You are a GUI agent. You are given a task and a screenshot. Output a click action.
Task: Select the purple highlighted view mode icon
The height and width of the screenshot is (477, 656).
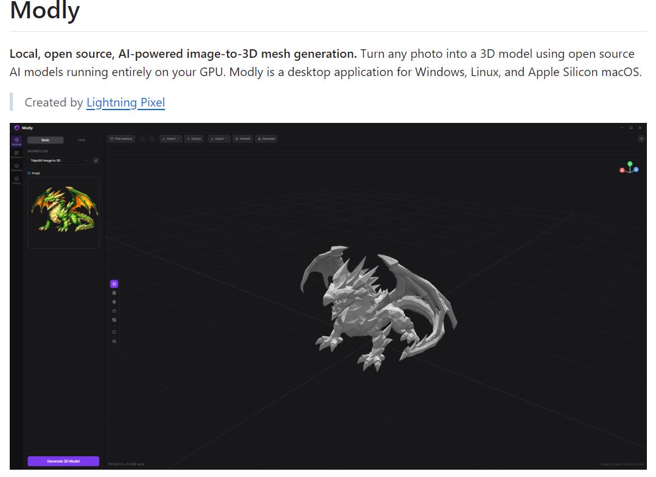pos(114,284)
